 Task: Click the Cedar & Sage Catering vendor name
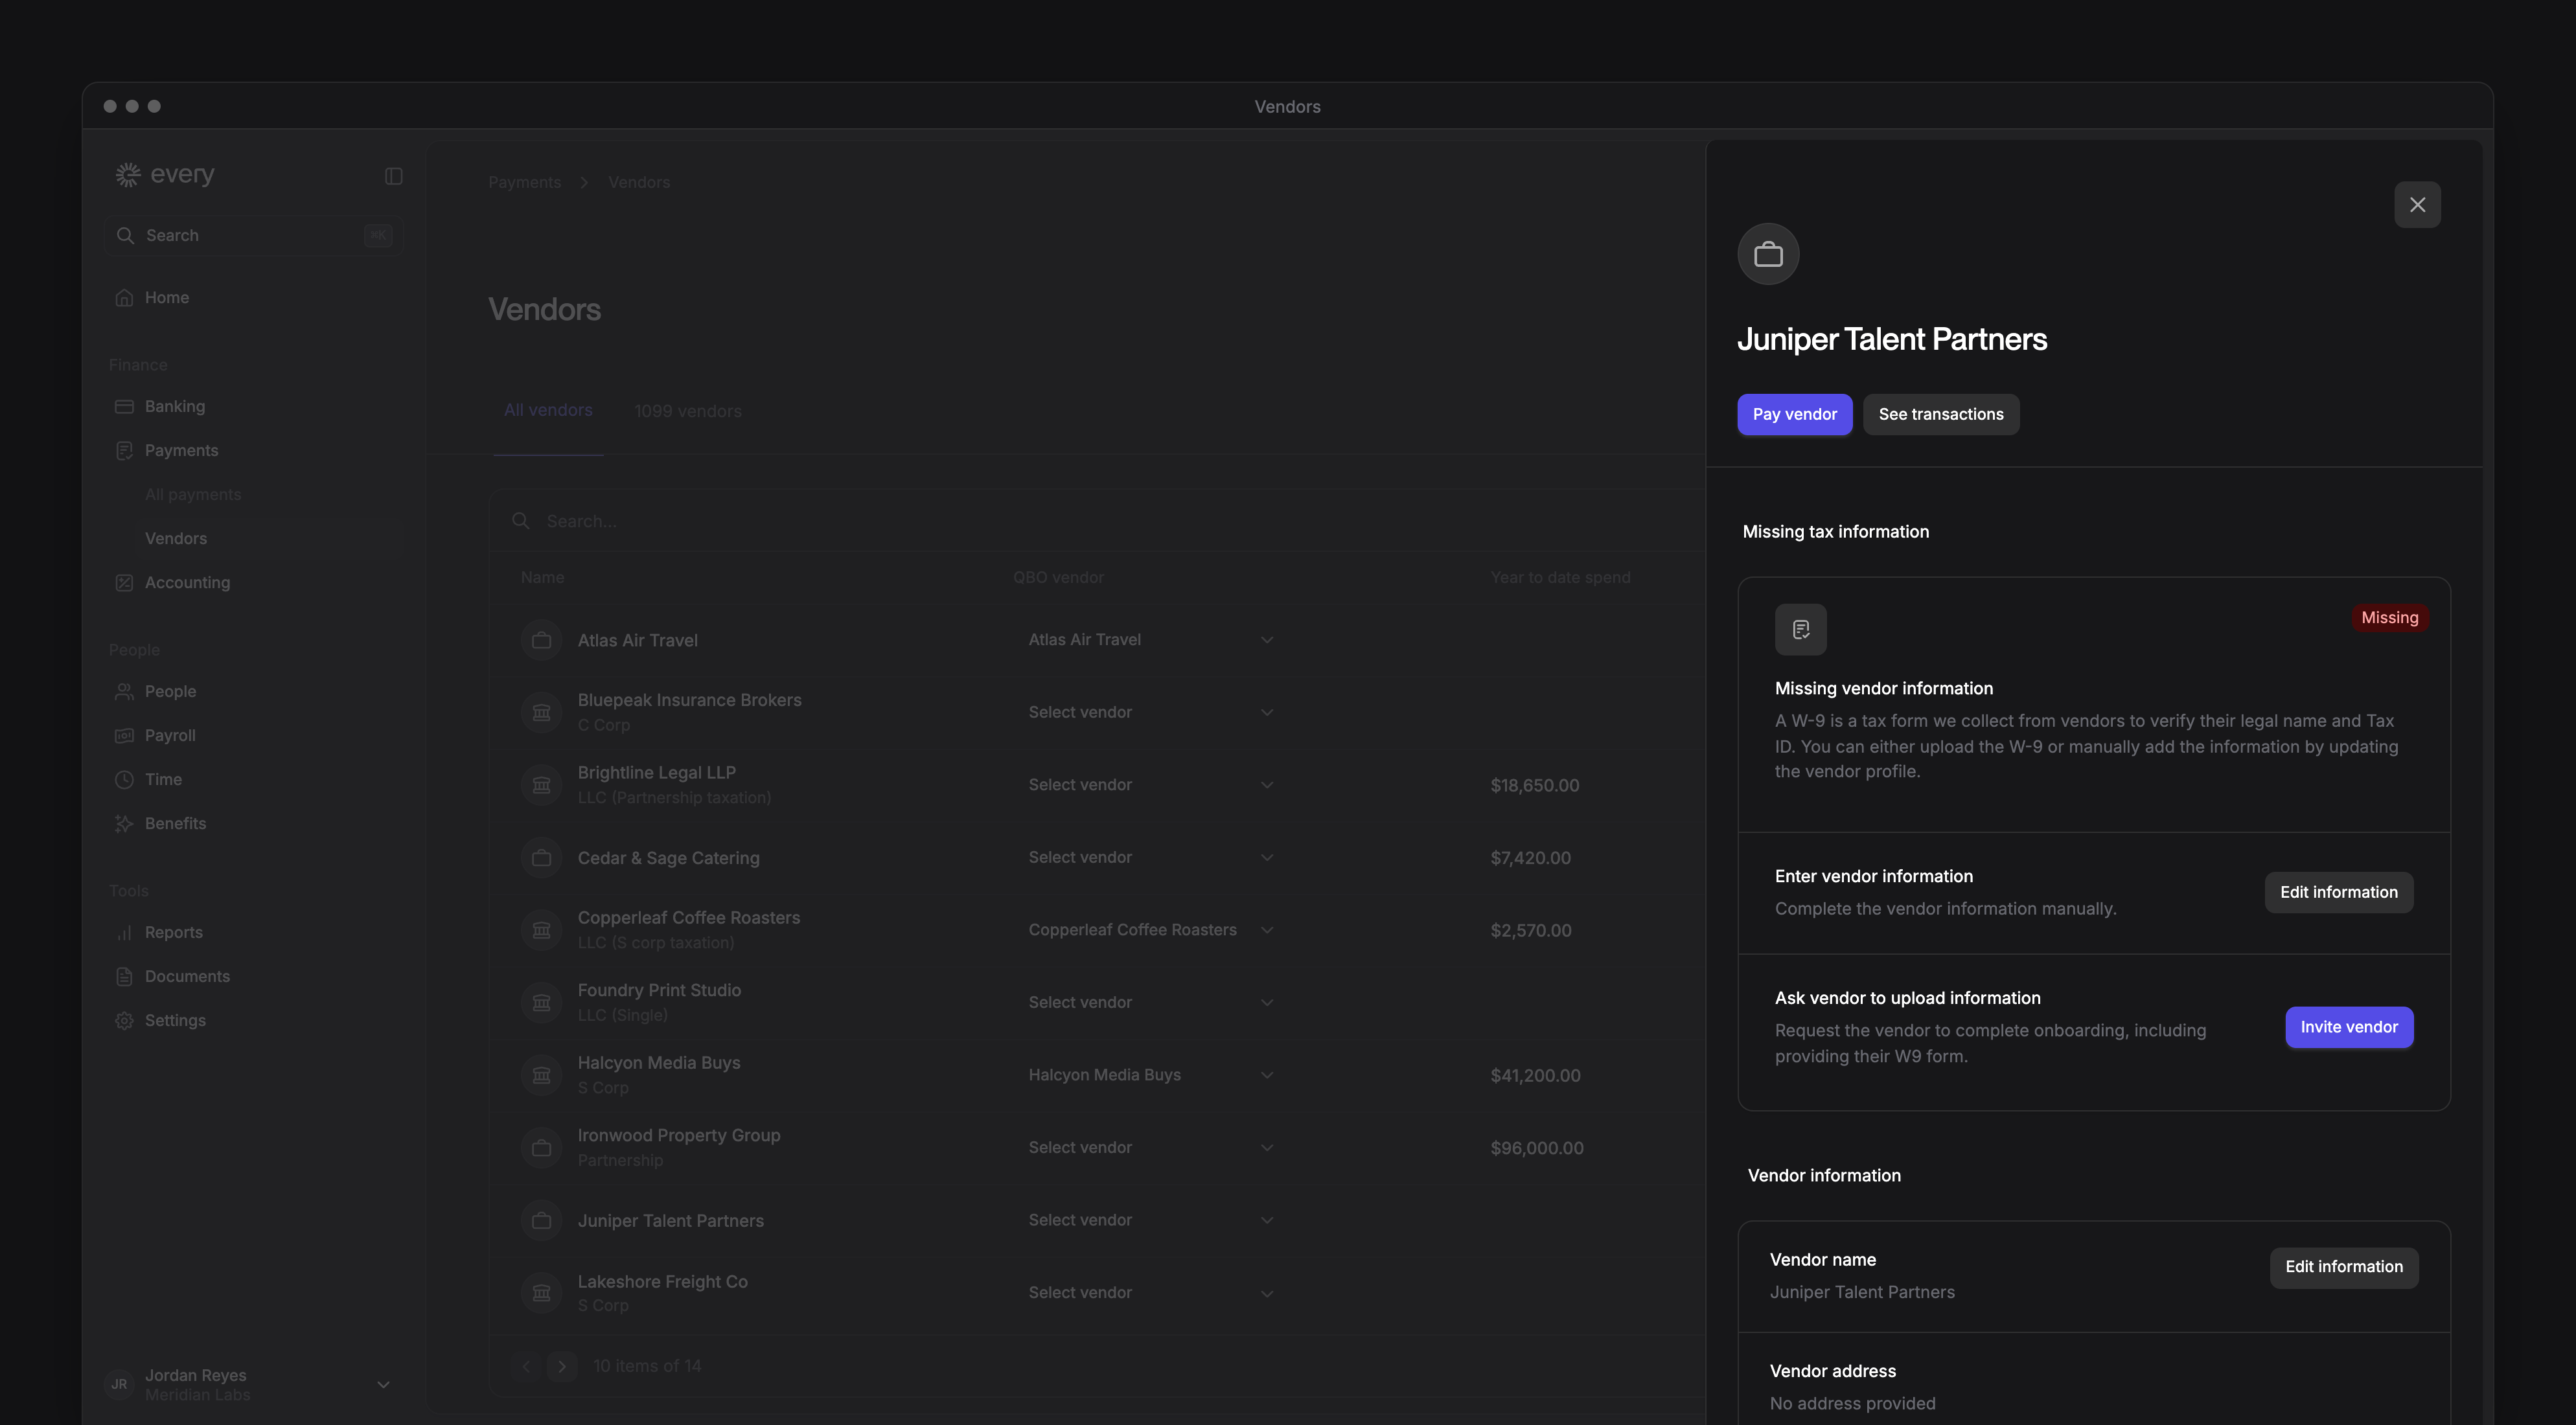tap(668, 858)
